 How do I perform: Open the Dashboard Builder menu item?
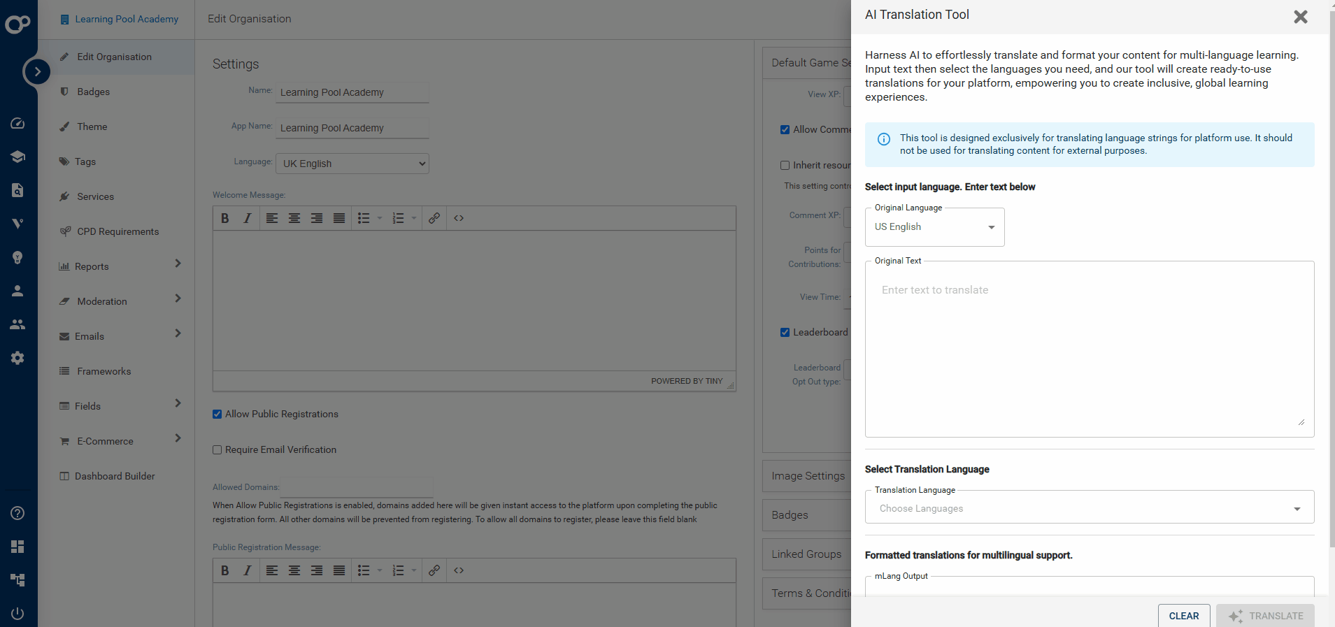tap(115, 476)
